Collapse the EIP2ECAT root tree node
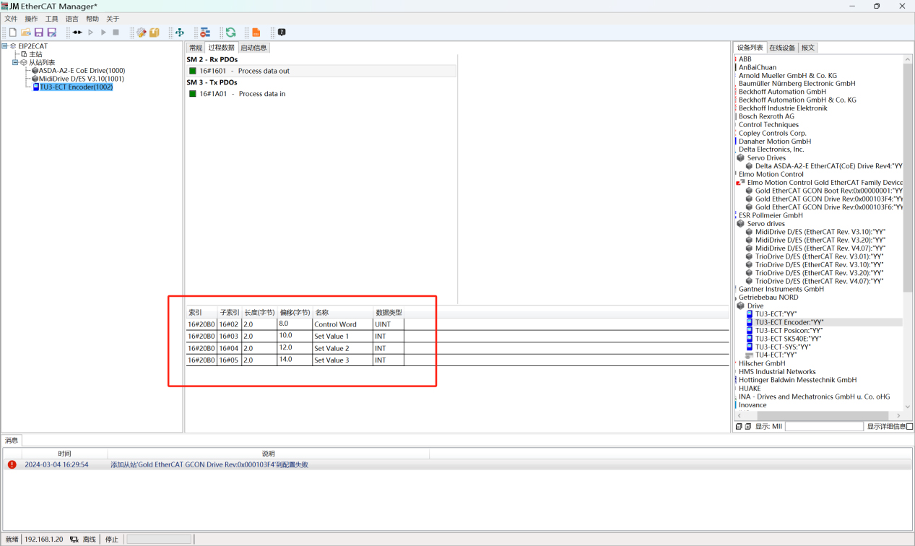The width and height of the screenshot is (915, 546). [5, 46]
